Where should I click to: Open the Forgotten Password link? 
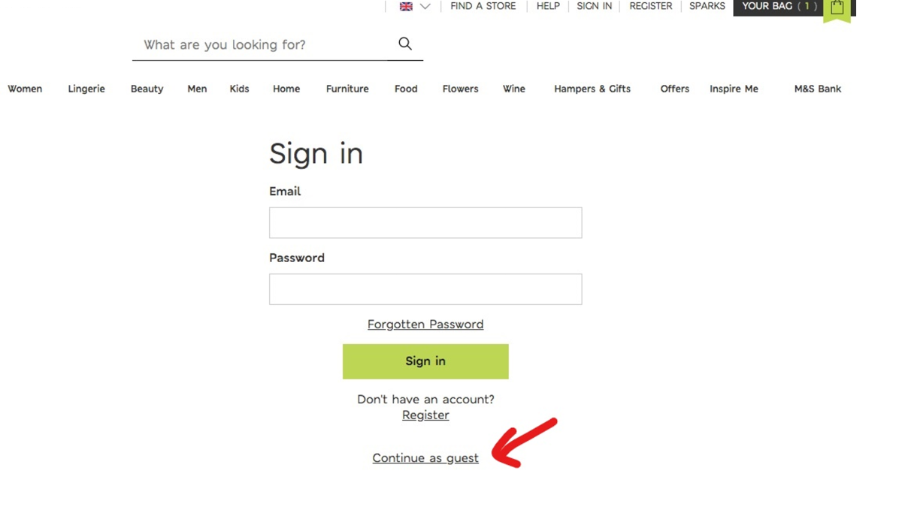pos(425,324)
